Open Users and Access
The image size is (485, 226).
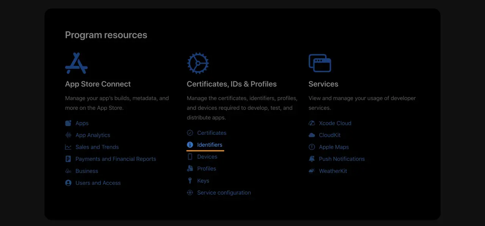pos(98,183)
